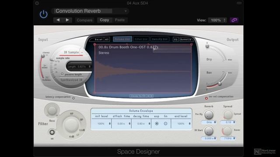Click the purple link icon
The height and width of the screenshot is (157, 280).
[234, 20]
